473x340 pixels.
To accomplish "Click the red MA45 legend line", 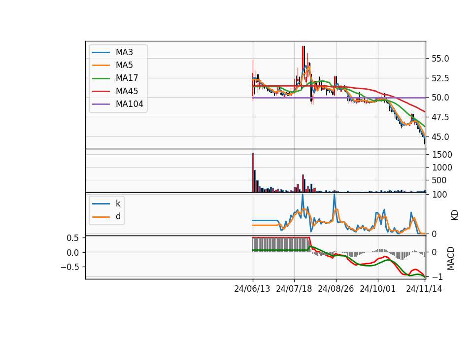I will 101,92.
